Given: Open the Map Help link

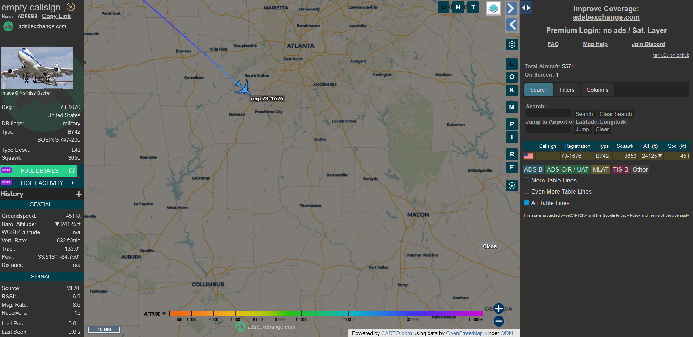Looking at the screenshot, I should (x=595, y=44).
